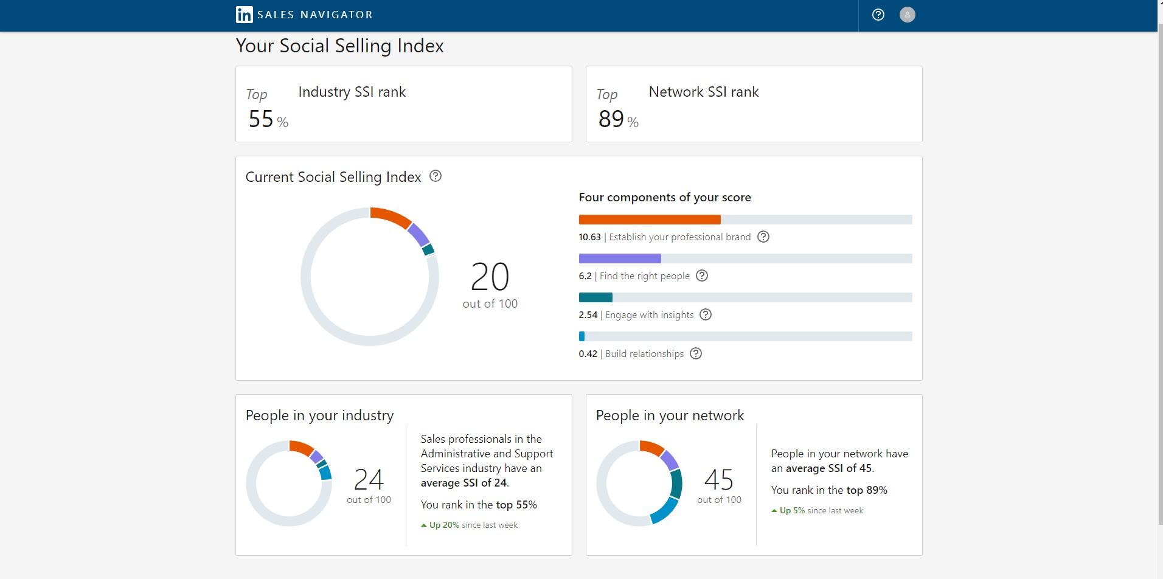Click 'You rank in the top 55%' text
Viewport: 1163px width, 579px height.
click(x=479, y=505)
